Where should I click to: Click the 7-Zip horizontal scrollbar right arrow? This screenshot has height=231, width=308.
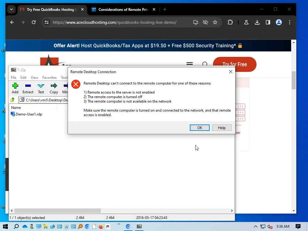(x=232, y=211)
